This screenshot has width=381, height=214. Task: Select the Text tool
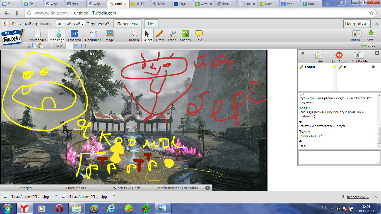click(x=199, y=36)
